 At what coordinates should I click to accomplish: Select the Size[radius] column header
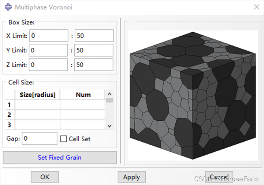[x=38, y=95]
